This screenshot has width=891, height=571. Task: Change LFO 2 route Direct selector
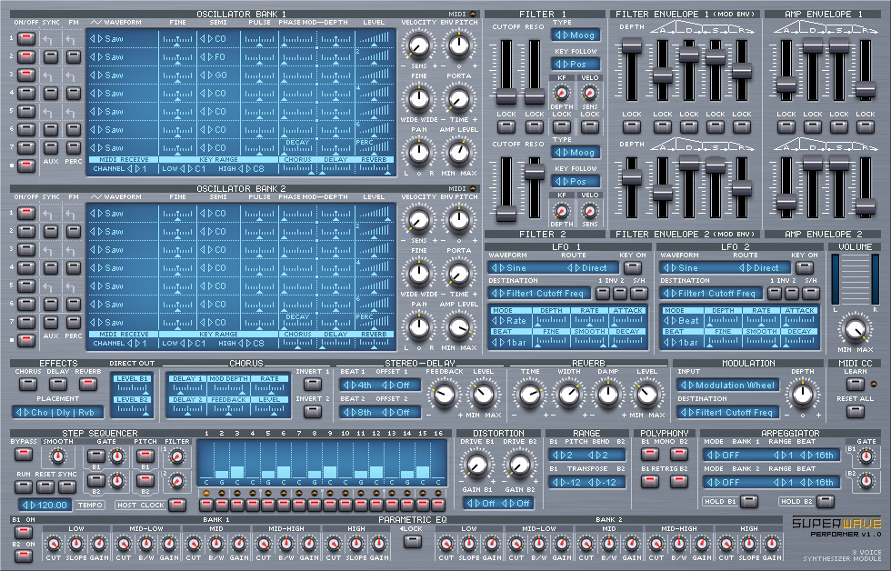[x=762, y=267]
